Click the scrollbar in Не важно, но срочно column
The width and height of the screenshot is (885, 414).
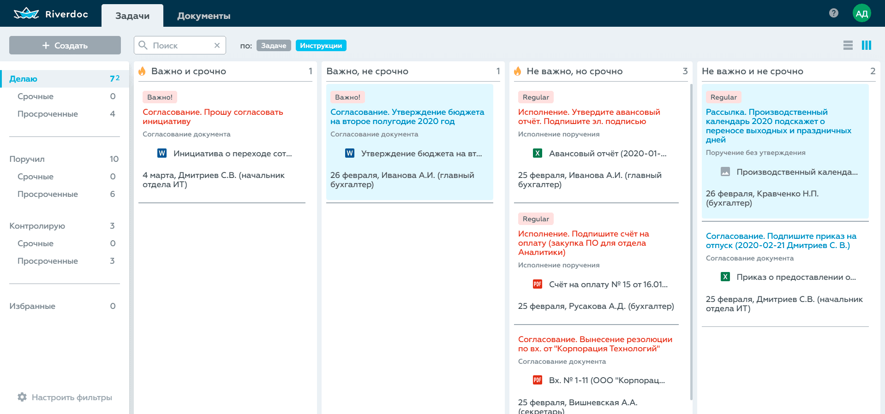691,242
